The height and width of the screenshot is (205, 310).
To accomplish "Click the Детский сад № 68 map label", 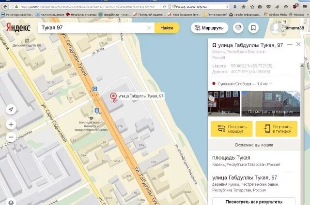I will [27, 45].
